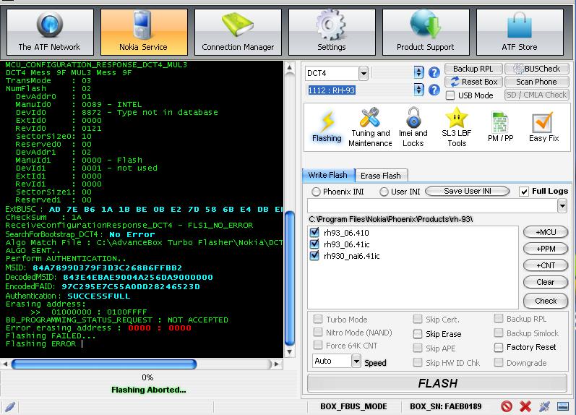Open SL3 LBF Tools

(x=457, y=127)
